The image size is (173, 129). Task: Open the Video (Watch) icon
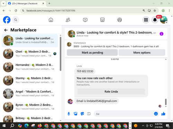85,20
